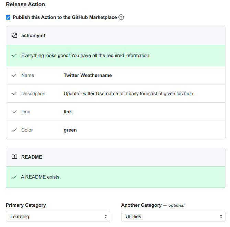Click the green checkmark beside 'A README exists'
The image size is (230, 227).
[x=14, y=177]
